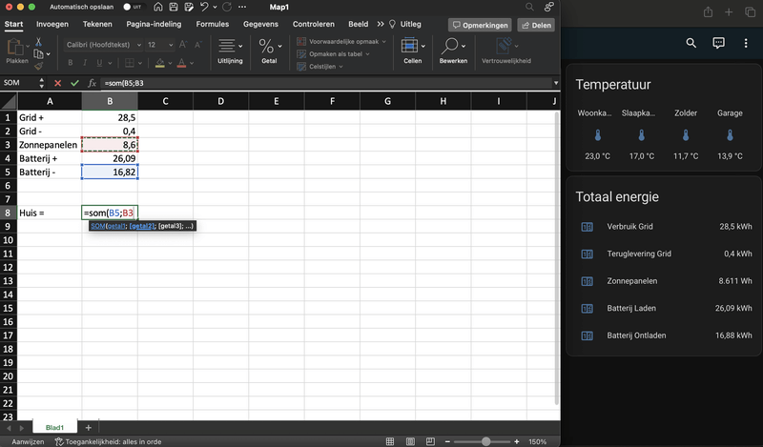Select column C header
This screenshot has height=447, width=763.
(x=165, y=101)
